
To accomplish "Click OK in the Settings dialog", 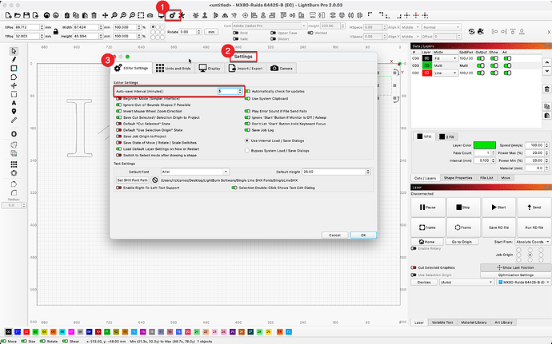I will coord(363,235).
